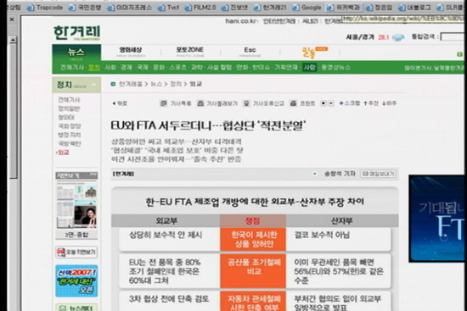
Task: Open the hani.co.kr top link
Action: point(241,21)
